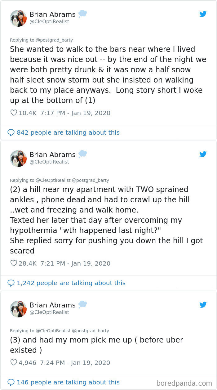217x390 pixels.
Task: Click Brian Abrams display name on third tweet
Action: pyautogui.click(x=52, y=305)
